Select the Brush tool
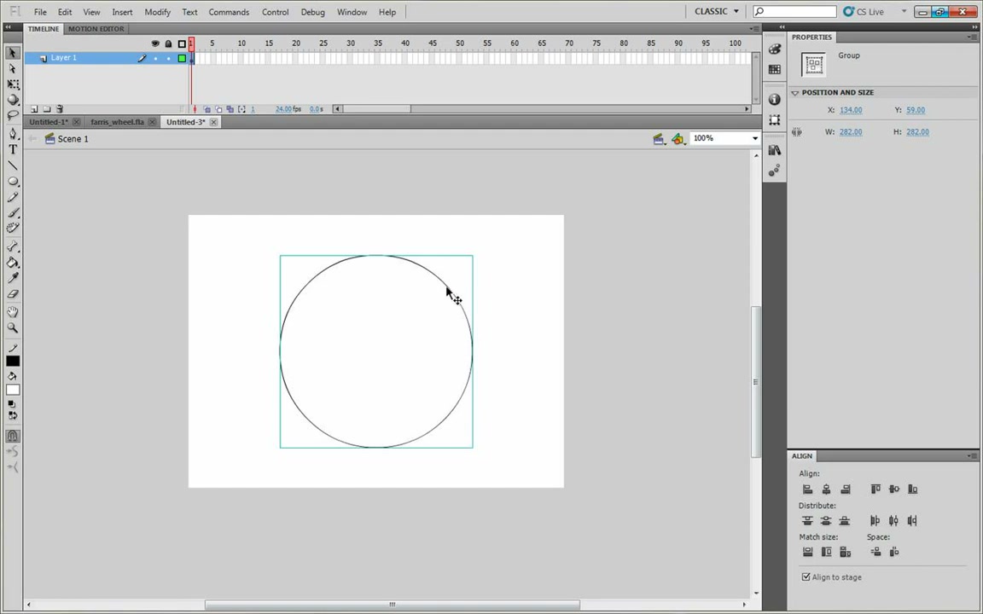Screen dimensions: 983x614 click(13, 213)
